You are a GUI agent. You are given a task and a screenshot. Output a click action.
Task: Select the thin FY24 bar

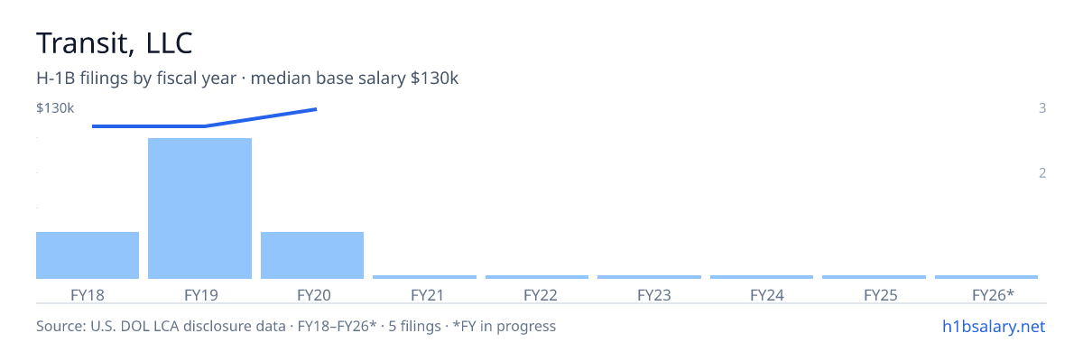762,277
